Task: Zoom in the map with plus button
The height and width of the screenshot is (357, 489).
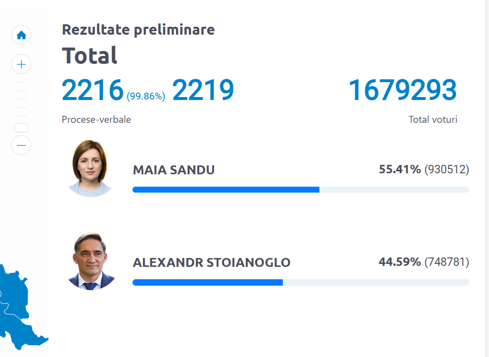Action: click(x=21, y=64)
